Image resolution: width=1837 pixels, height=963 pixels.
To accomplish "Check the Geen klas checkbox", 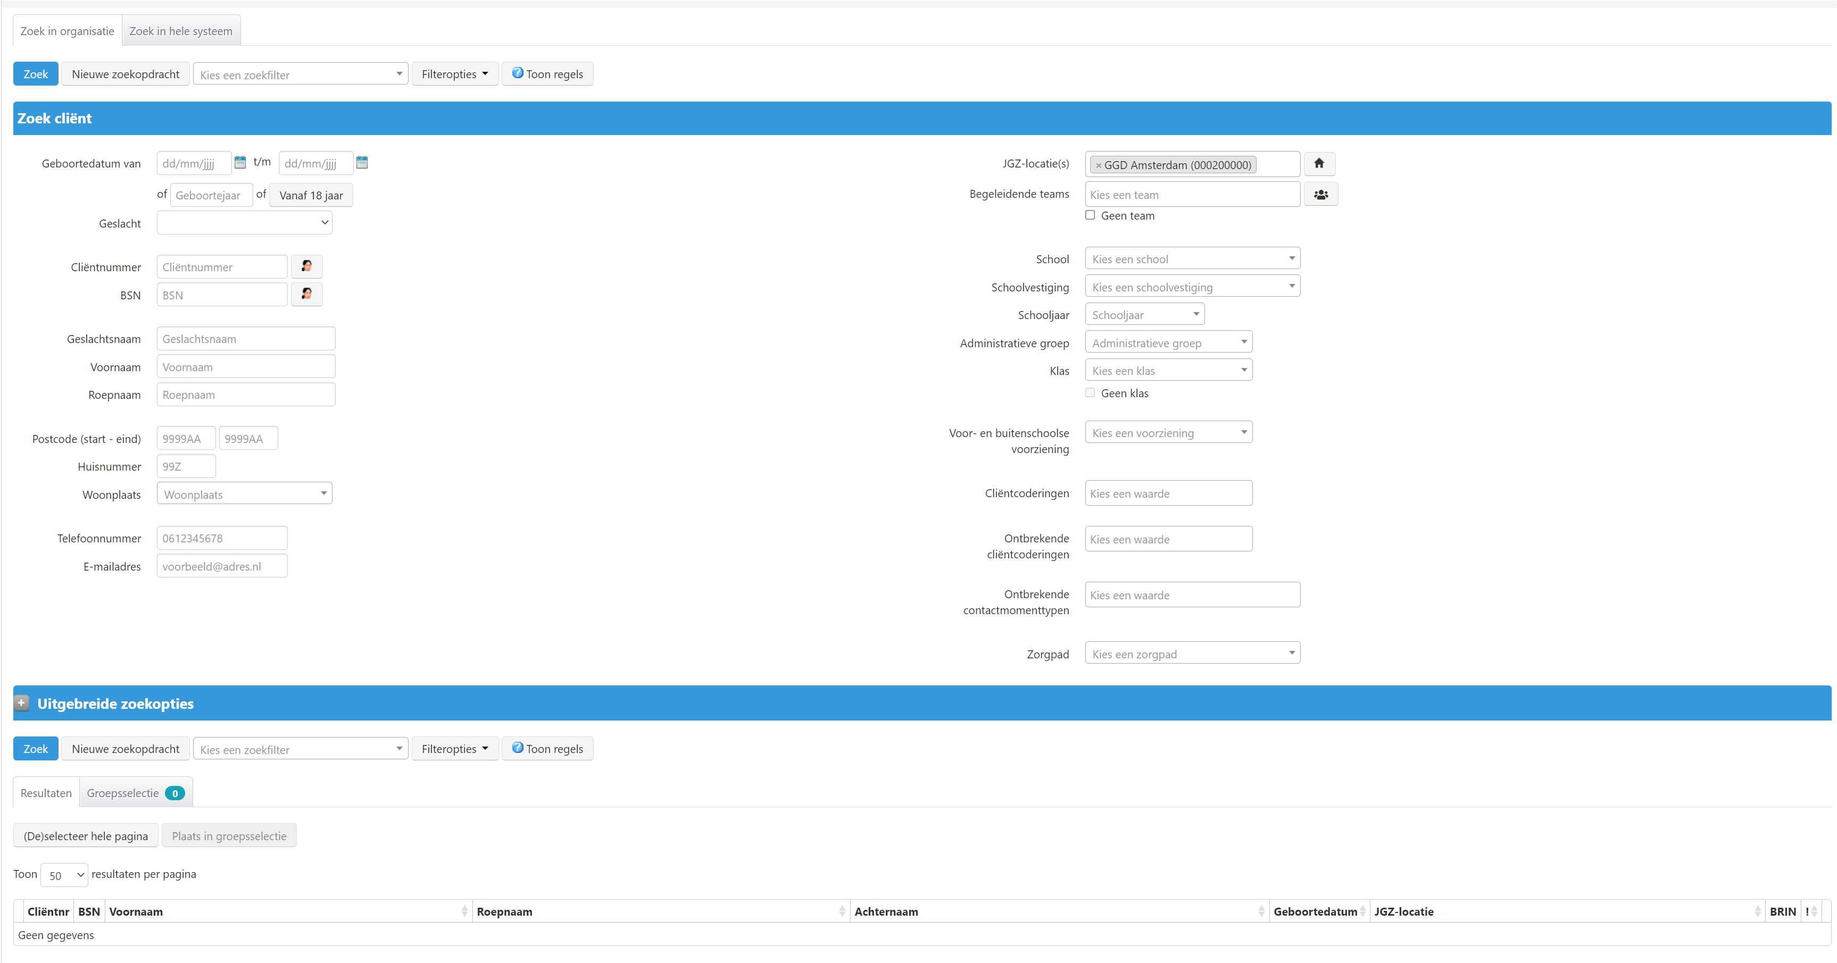I will [x=1090, y=393].
